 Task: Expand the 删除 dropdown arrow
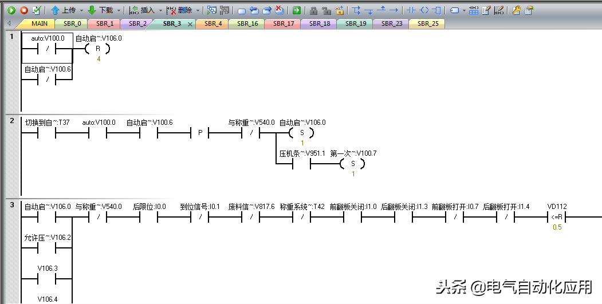coord(198,11)
